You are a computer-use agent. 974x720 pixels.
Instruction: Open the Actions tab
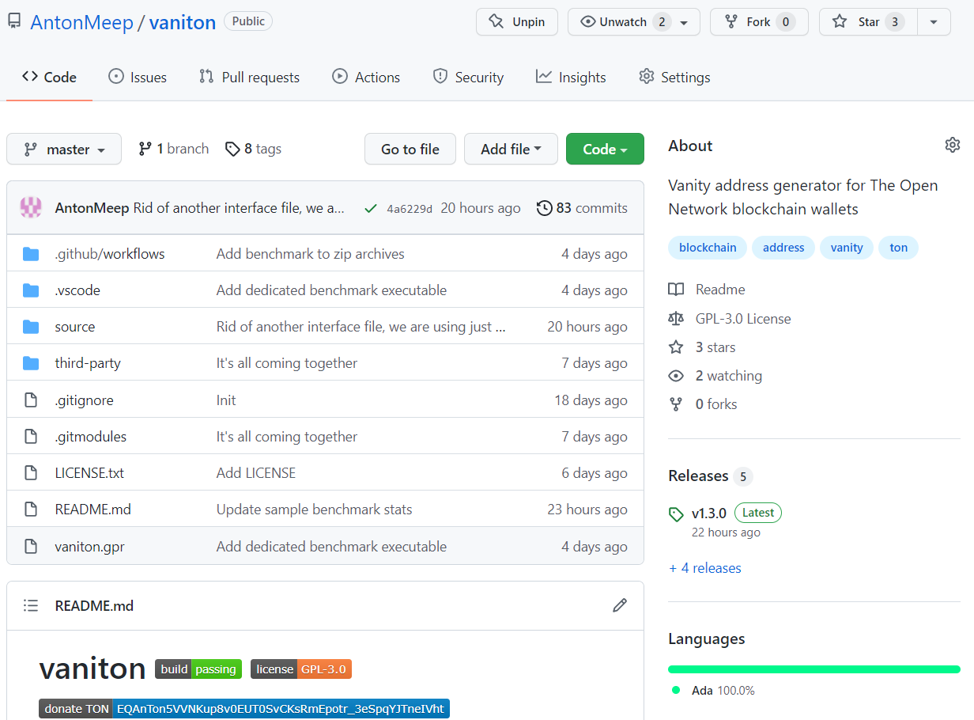(366, 77)
